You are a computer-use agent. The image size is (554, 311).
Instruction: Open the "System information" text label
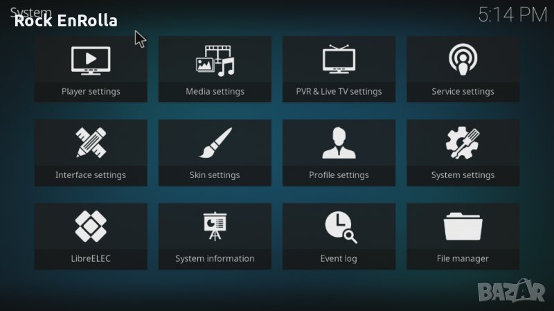tap(215, 258)
